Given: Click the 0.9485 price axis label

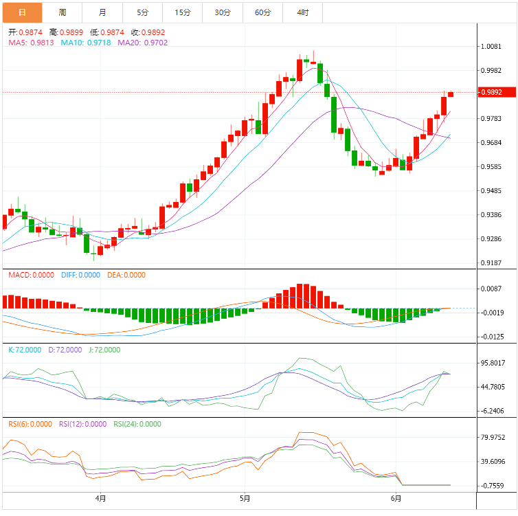Looking at the screenshot, I should coord(491,191).
